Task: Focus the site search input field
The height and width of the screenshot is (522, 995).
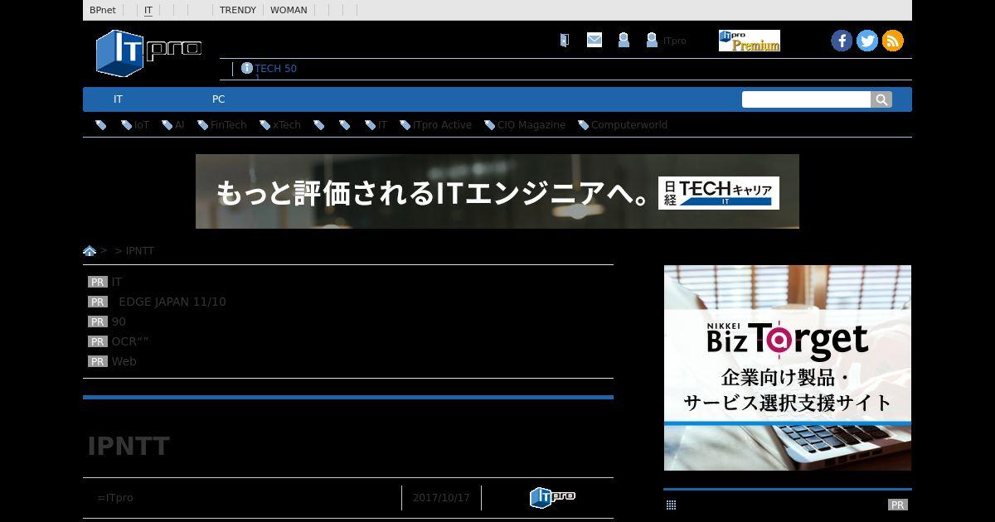Action: tap(806, 99)
